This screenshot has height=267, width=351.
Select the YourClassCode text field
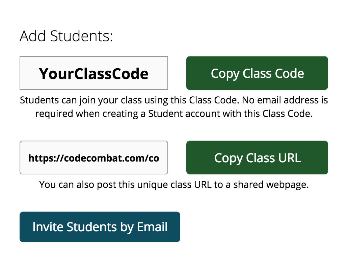coord(94,73)
